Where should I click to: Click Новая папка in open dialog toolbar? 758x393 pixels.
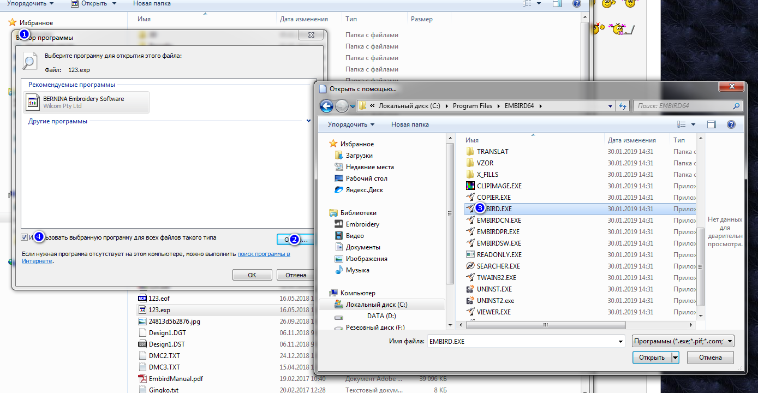pos(410,124)
